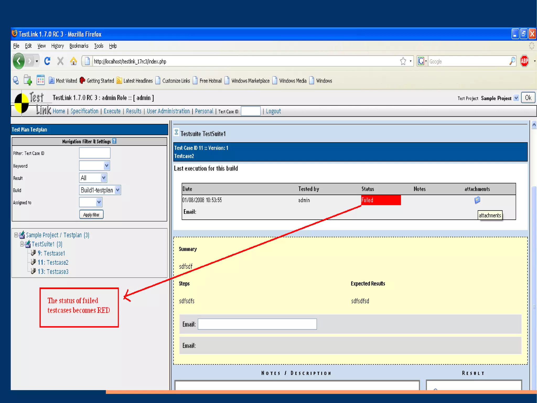Open the File menu

(16, 46)
